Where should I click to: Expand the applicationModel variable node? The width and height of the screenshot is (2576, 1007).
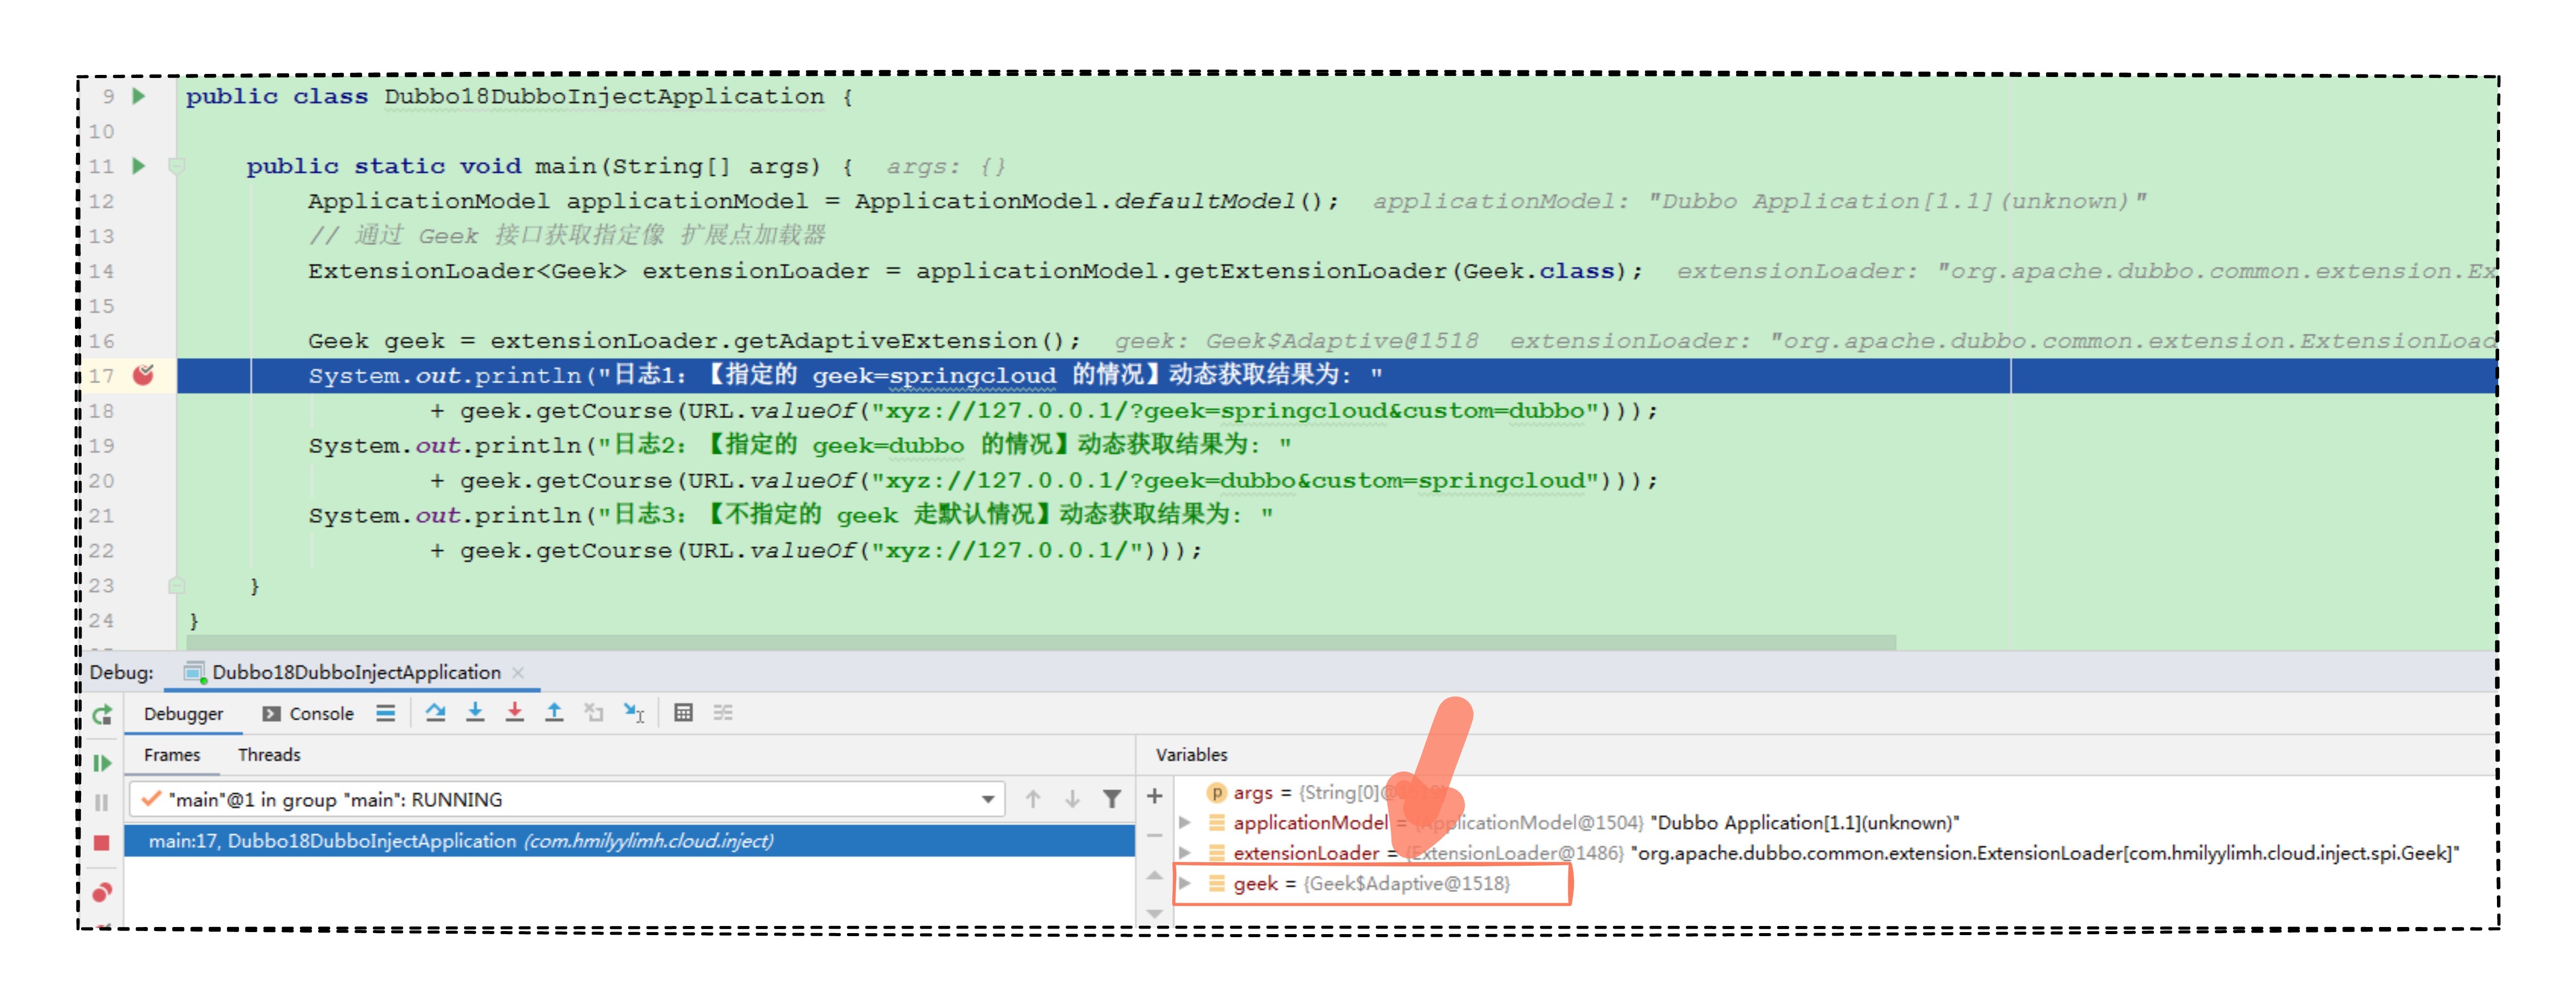click(1185, 822)
